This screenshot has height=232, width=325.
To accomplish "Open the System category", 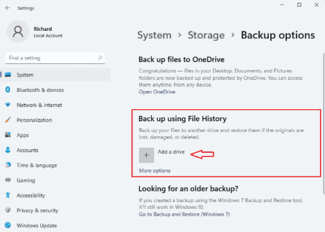I will click(x=55, y=75).
